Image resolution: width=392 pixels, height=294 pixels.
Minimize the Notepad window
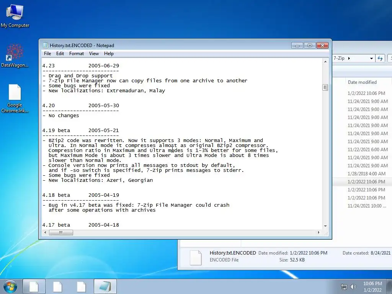coord(297,46)
